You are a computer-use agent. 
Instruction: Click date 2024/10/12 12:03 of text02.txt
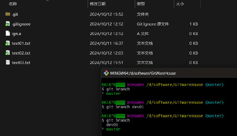click(107, 53)
